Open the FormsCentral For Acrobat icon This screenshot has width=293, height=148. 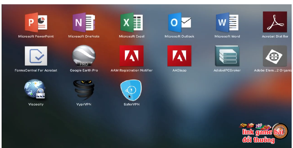(36, 56)
